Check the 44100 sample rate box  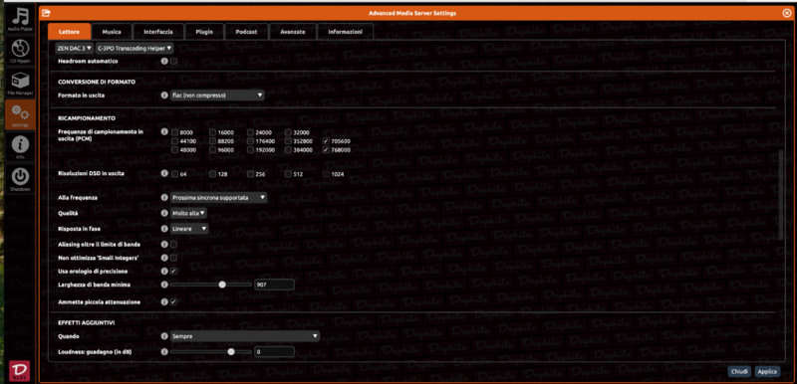[175, 141]
